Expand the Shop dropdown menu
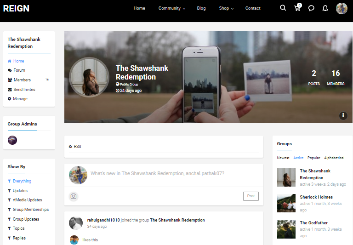Viewport: 353px width, 245px height. pyautogui.click(x=226, y=8)
